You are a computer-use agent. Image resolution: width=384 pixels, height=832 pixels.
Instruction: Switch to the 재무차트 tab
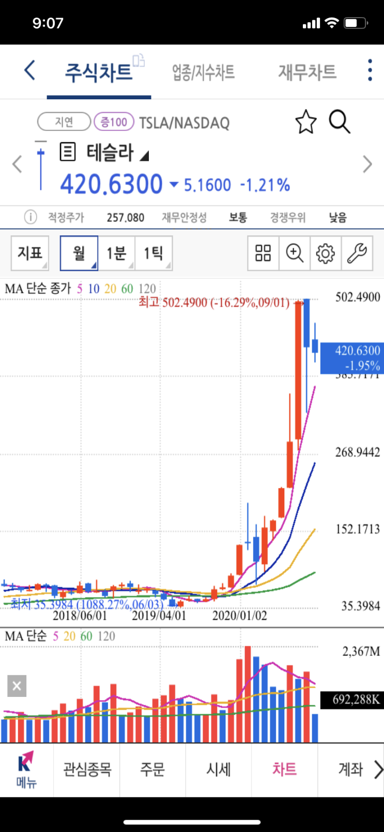click(308, 72)
